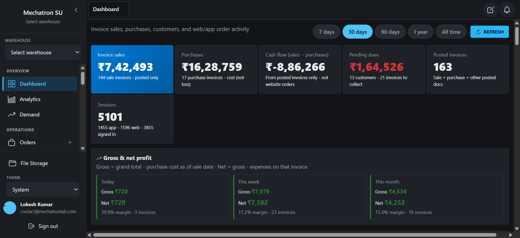Click the horizontal scroll right arrow
This screenshot has width=520, height=238.
(511, 235)
